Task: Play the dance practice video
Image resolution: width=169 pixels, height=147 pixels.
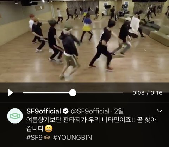Action: (x=11, y=93)
